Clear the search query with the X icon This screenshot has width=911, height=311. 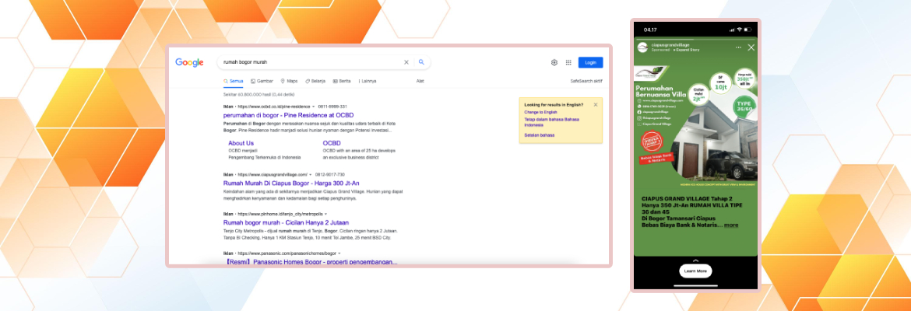[406, 62]
